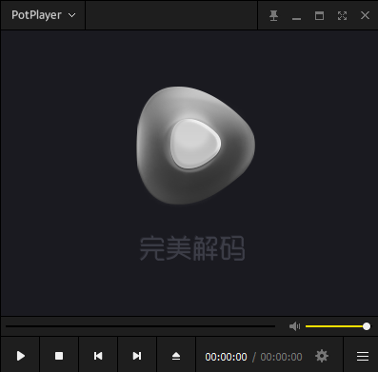Start playback with the Play button

point(21,356)
